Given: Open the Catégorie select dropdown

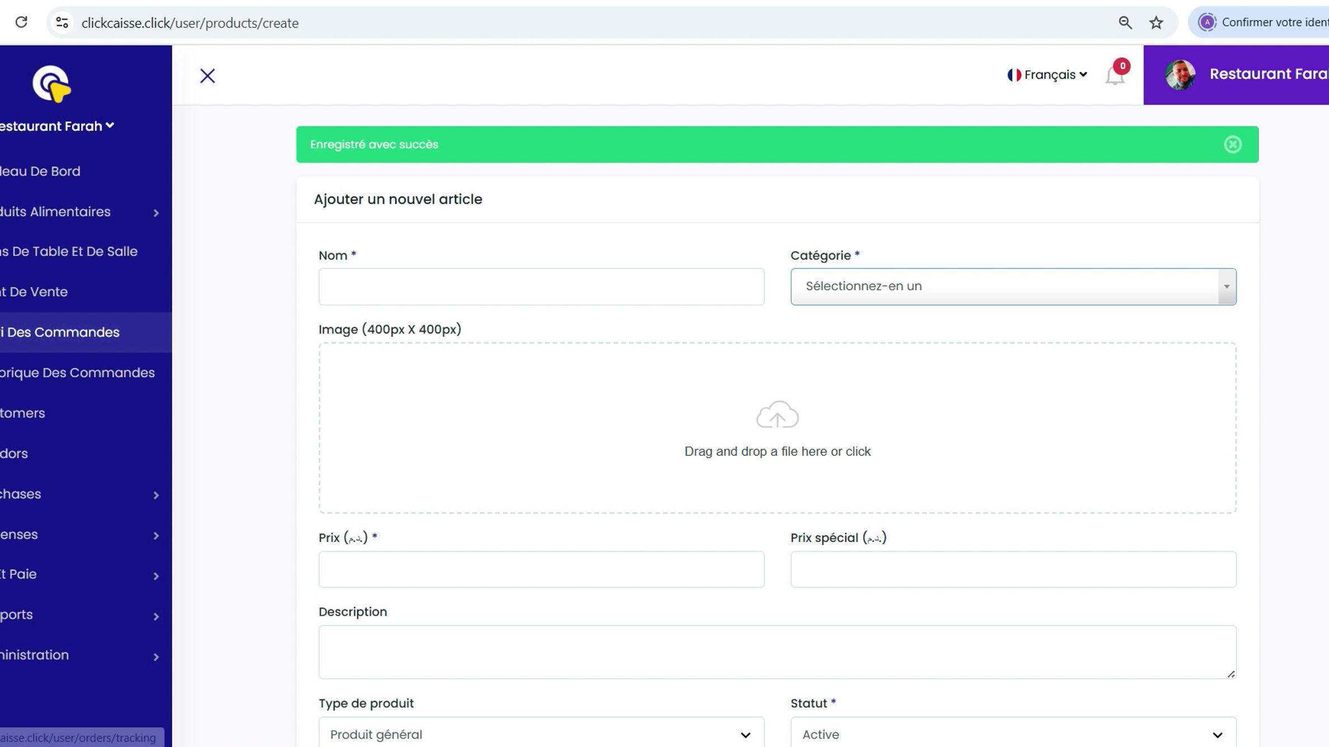Looking at the screenshot, I should coord(1013,287).
